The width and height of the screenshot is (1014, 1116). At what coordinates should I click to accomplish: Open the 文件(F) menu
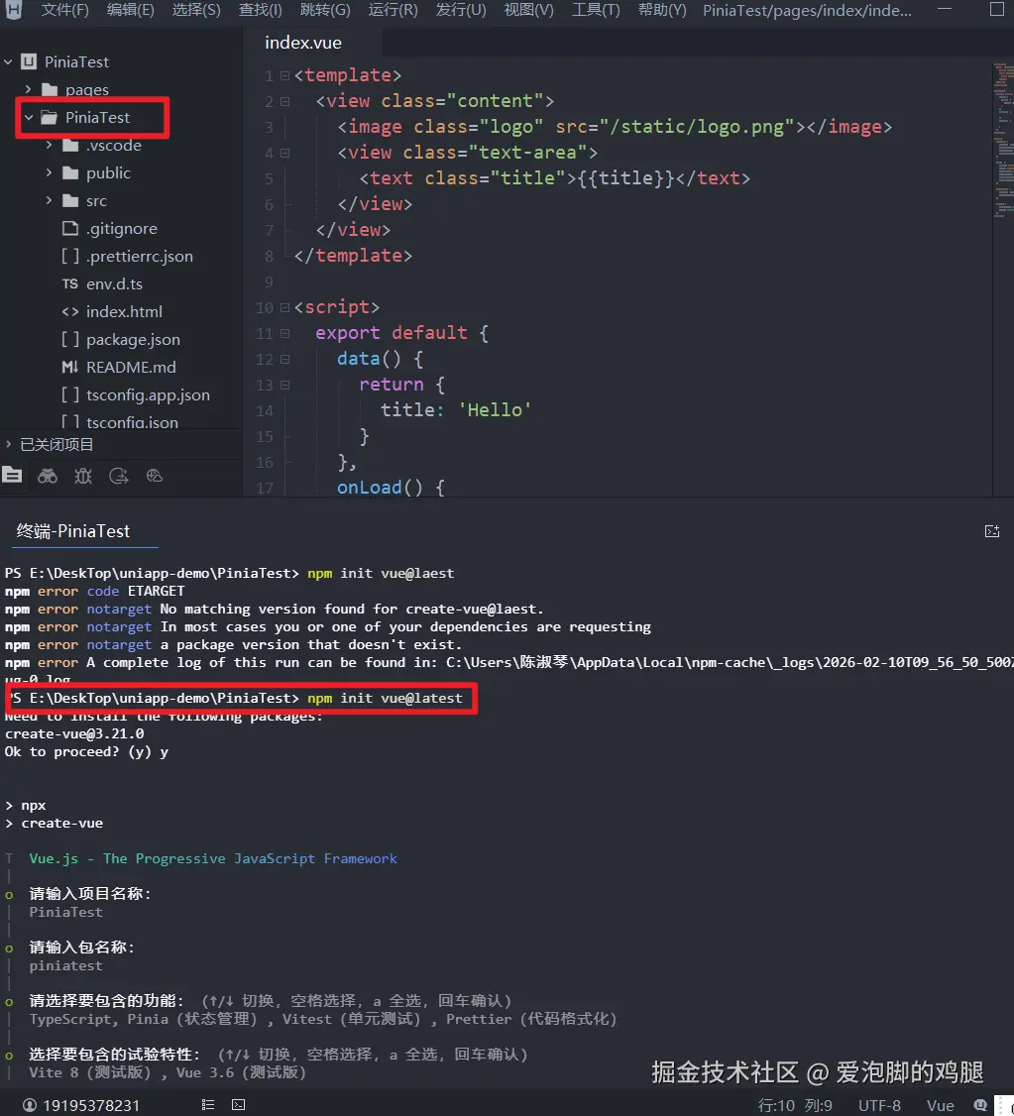click(x=64, y=10)
